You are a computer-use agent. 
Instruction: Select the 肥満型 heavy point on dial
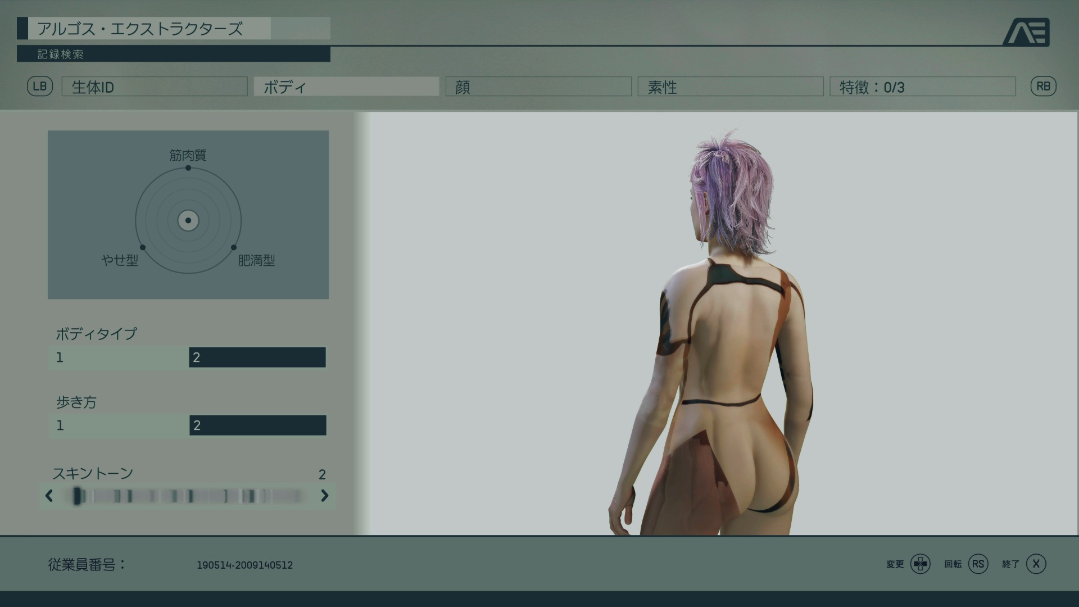click(x=234, y=247)
